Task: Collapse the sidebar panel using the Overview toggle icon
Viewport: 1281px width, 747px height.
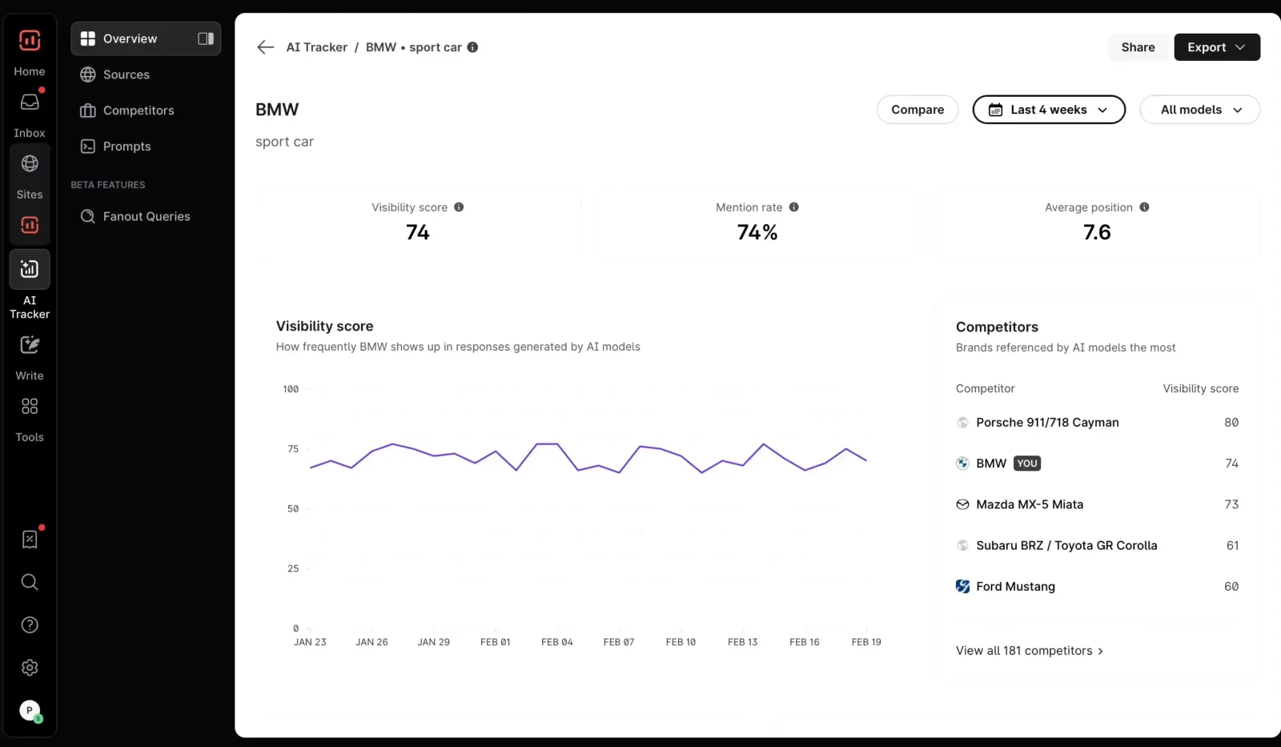Action: (x=206, y=38)
